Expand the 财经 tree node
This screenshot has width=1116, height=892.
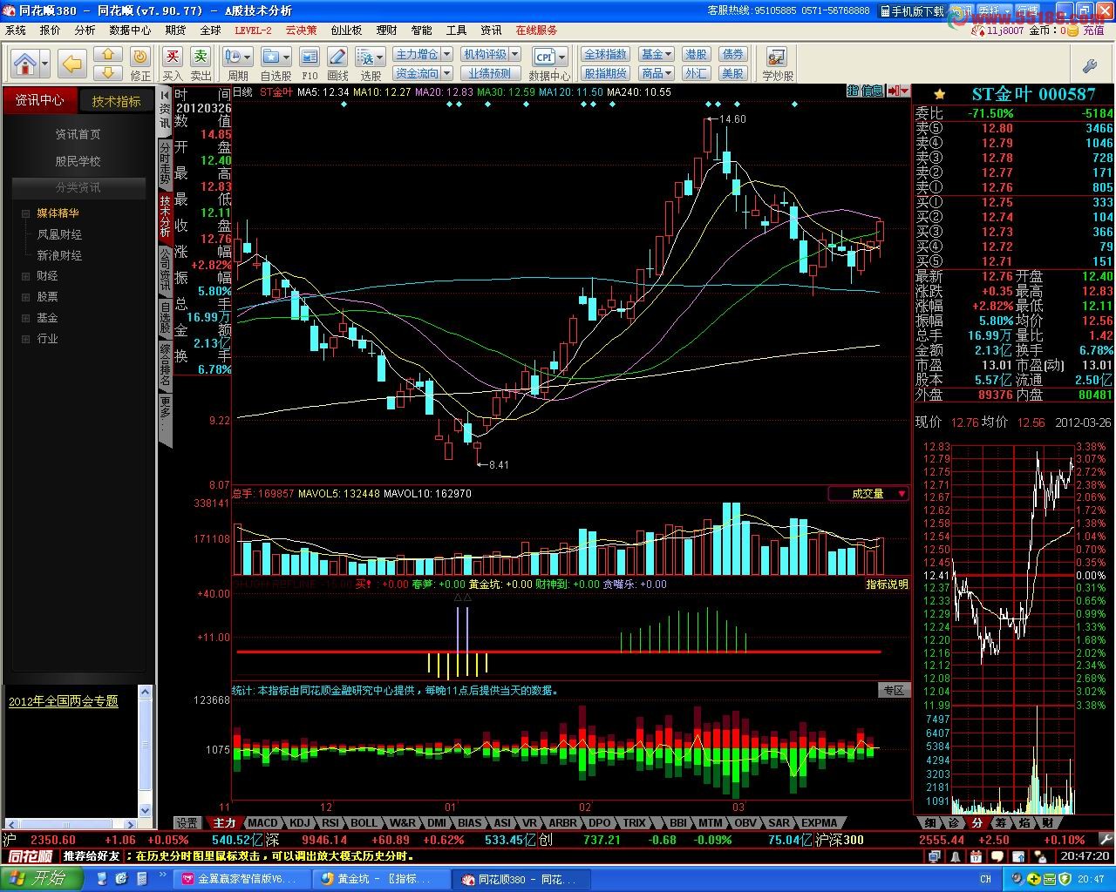(26, 276)
